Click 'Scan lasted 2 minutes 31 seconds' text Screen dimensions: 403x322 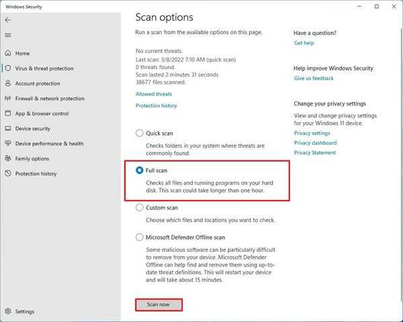click(177, 74)
